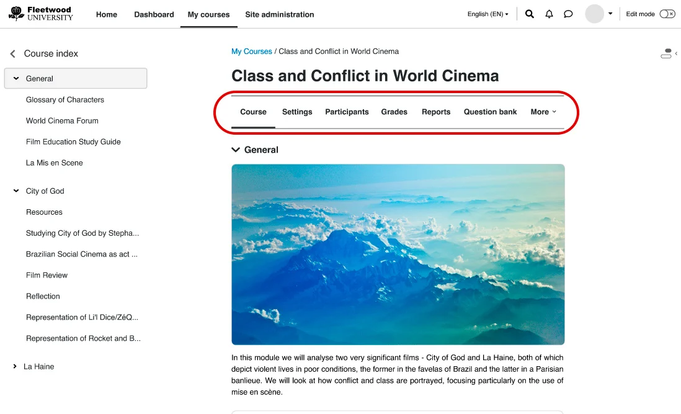Open Dashboard in top navigation
The height and width of the screenshot is (414, 681).
click(x=154, y=14)
